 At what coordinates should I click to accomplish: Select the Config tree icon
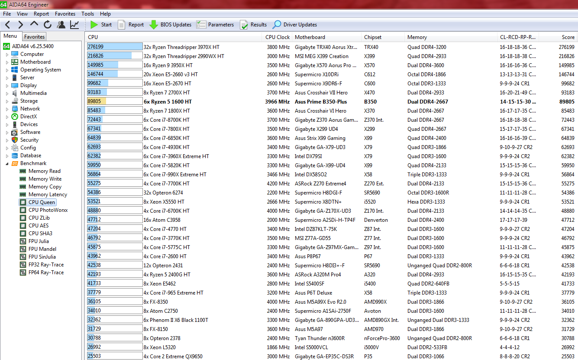[15, 148]
